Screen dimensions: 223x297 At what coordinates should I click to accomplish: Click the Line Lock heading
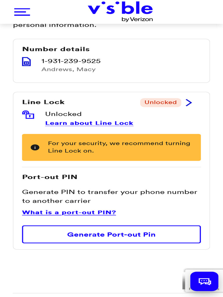coord(44,102)
